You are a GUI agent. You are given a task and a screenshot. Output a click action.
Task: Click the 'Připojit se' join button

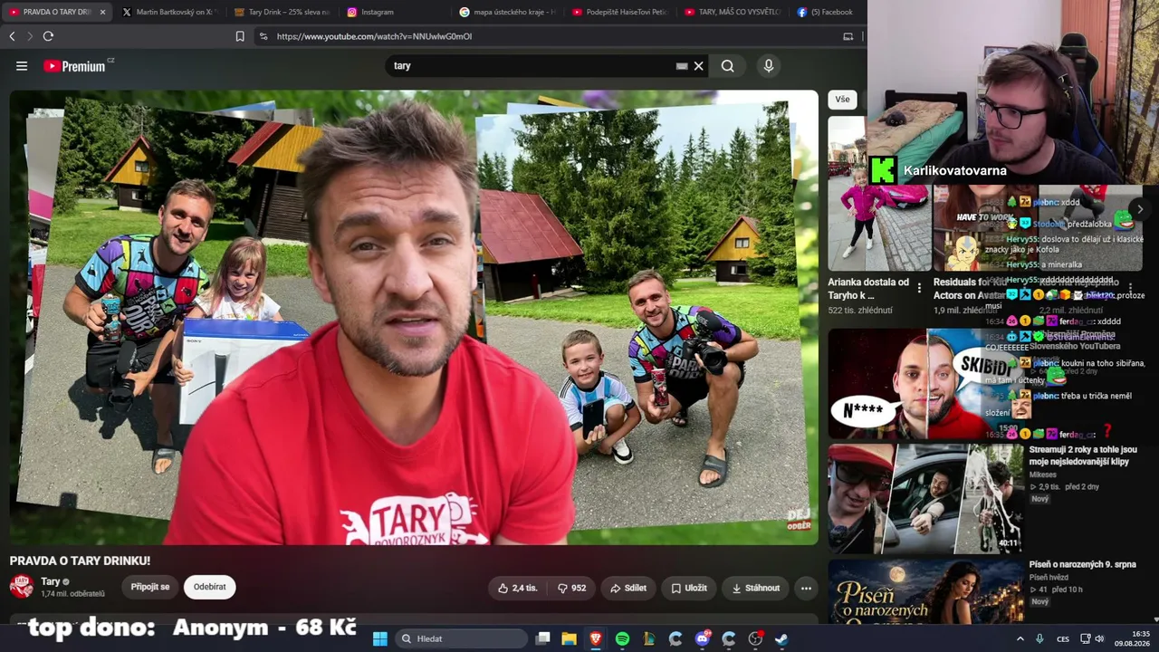tap(150, 587)
